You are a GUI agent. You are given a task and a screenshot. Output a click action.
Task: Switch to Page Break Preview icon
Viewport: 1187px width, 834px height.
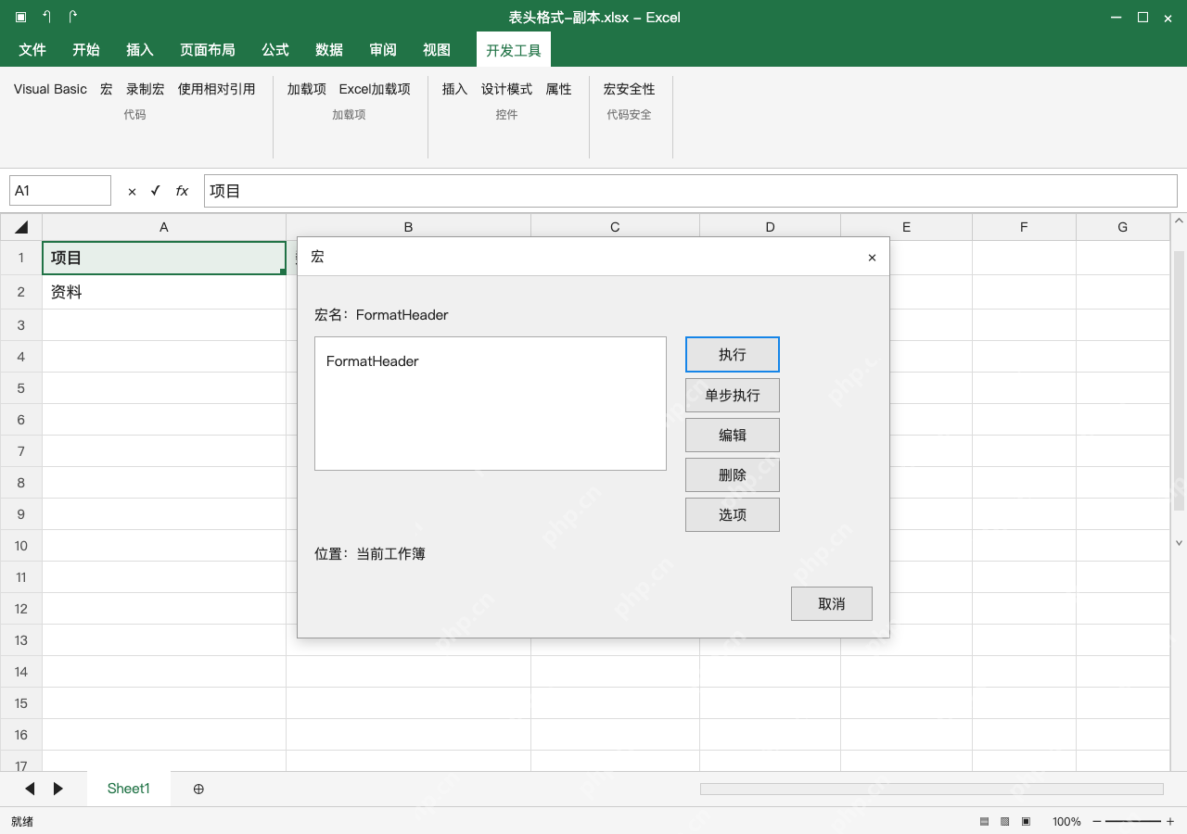click(1027, 822)
